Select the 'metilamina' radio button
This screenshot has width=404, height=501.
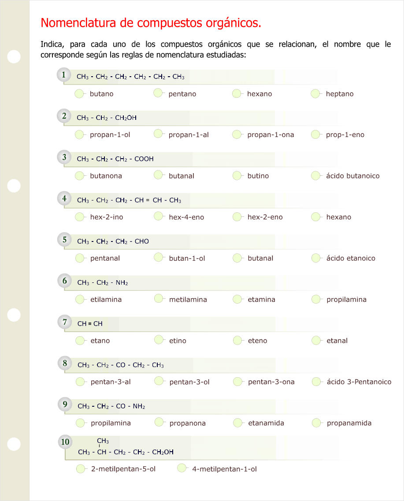click(159, 299)
